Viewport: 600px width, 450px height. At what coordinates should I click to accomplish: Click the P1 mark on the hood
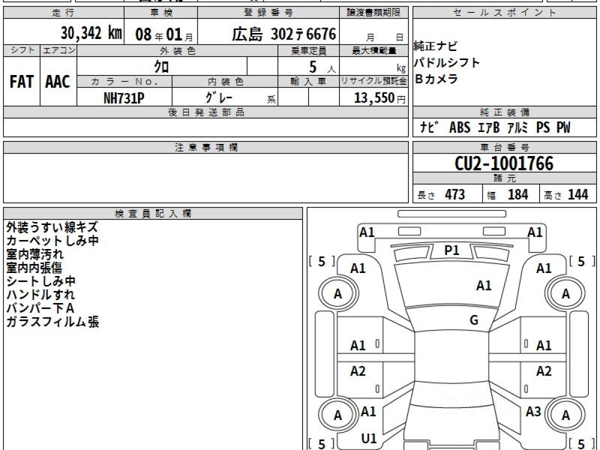(x=451, y=250)
